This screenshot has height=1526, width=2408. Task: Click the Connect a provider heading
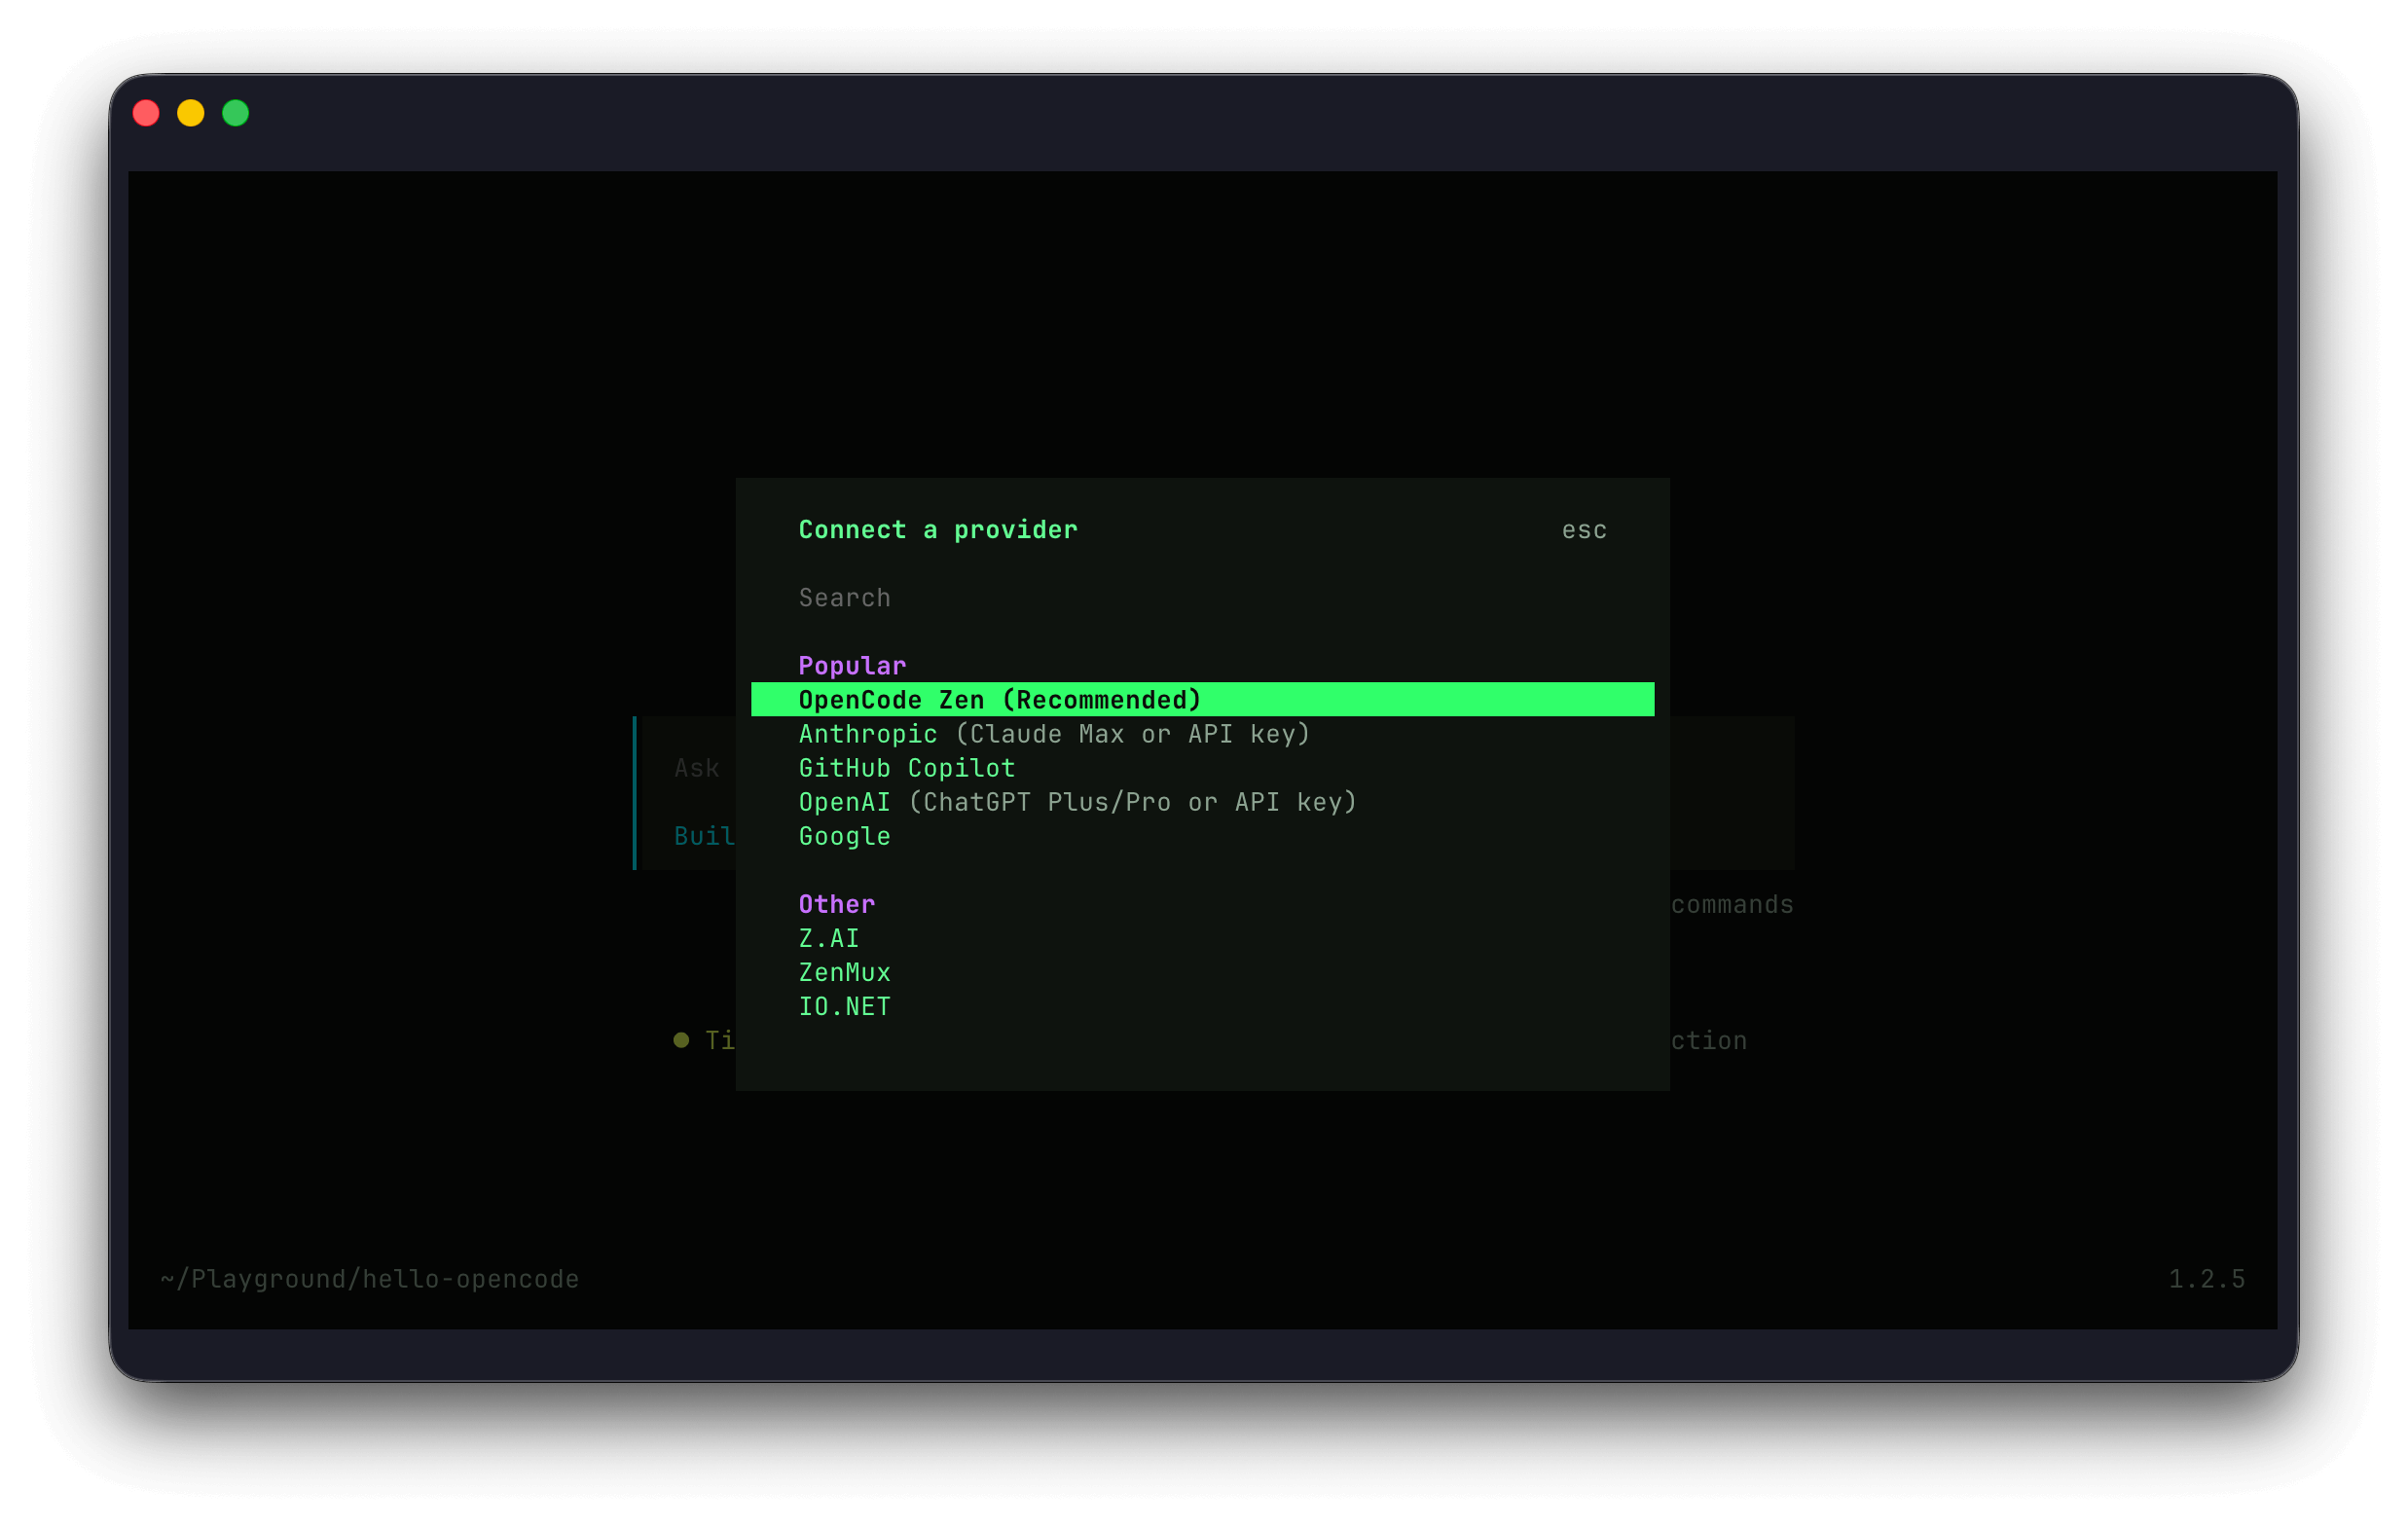[937, 529]
